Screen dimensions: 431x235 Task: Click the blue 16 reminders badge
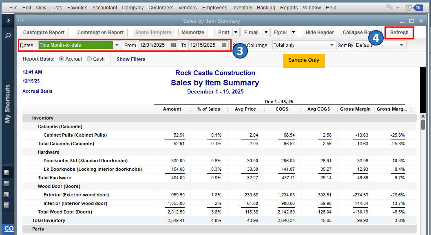[418, 8]
